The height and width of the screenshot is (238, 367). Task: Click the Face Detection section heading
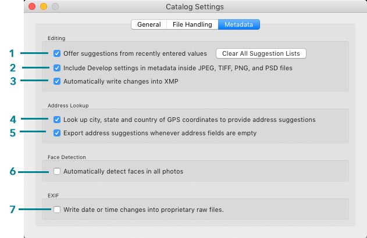(67, 157)
